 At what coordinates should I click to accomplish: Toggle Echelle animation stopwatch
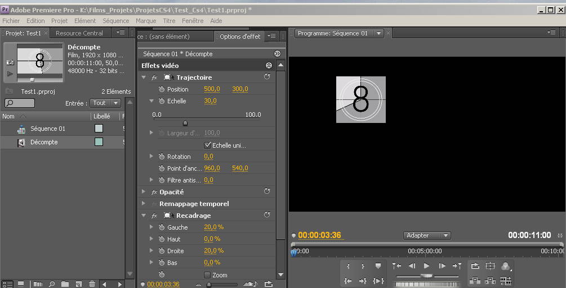coord(162,101)
